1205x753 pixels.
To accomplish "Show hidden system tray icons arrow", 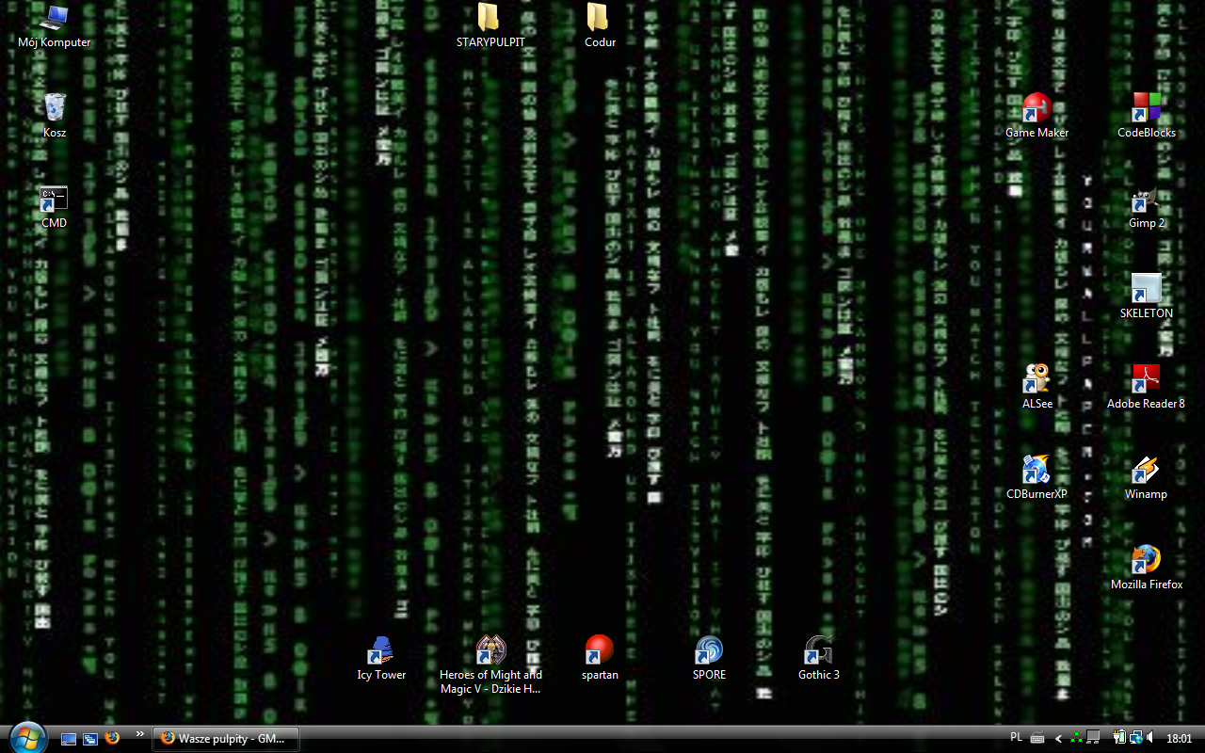I will point(1058,738).
